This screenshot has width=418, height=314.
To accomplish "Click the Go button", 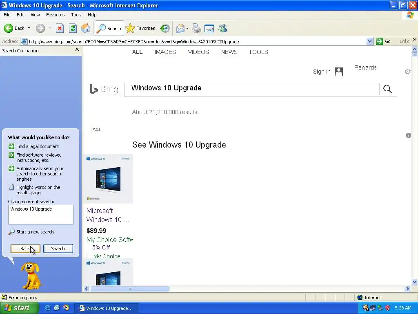I will [383, 41].
